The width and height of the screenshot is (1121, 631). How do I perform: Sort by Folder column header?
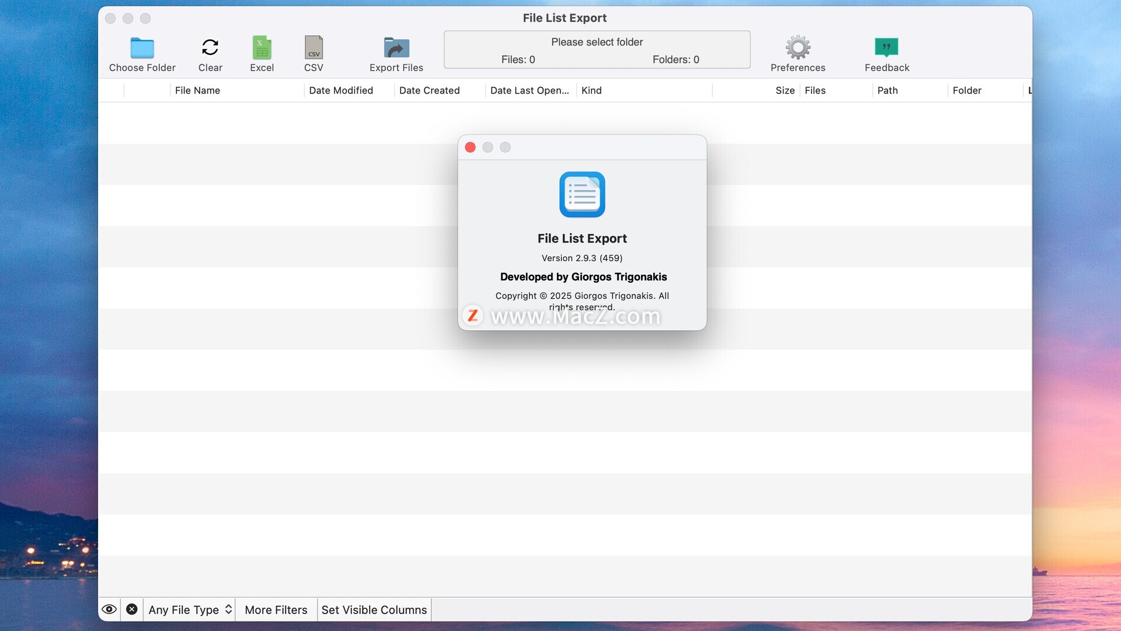986,91
